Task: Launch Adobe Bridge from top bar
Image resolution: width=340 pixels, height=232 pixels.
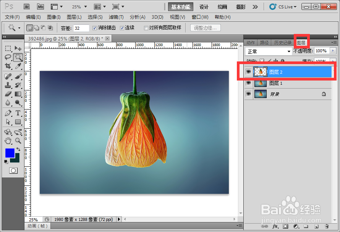Action: (x=27, y=7)
